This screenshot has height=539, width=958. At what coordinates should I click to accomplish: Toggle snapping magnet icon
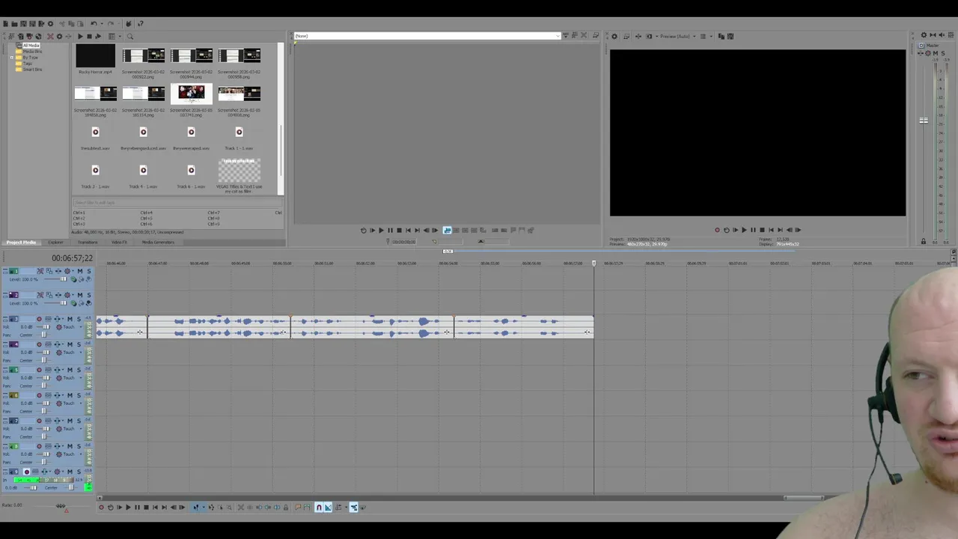318,508
